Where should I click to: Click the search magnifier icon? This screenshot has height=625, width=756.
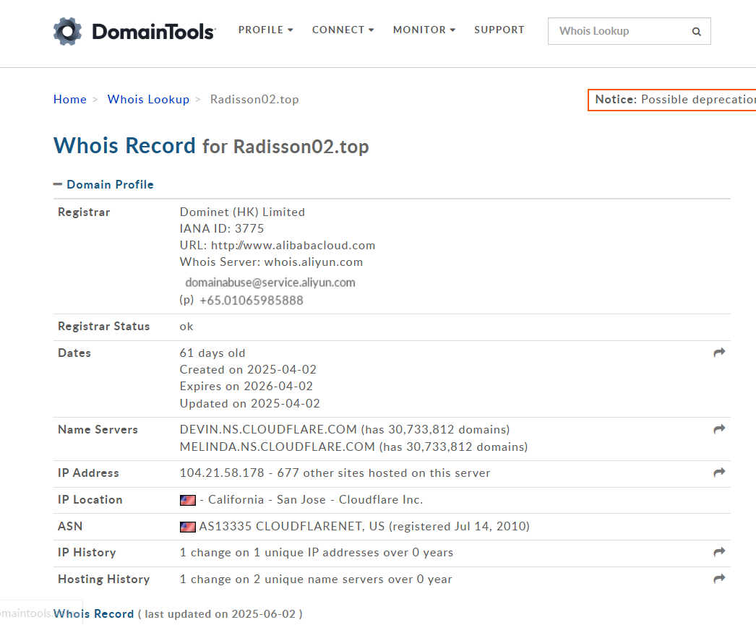click(696, 31)
